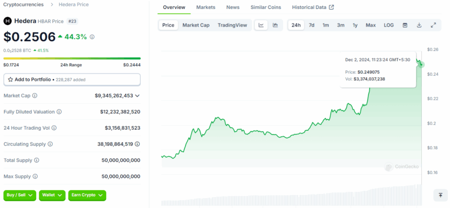Set chart range to 7d
The image size is (450, 208).
311,25
